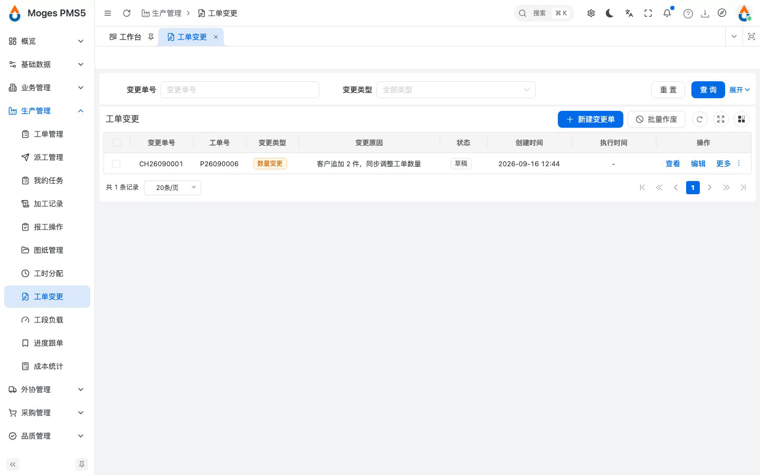Toggle the sidebar hamburger menu icon
760x475 pixels.
[x=108, y=13]
